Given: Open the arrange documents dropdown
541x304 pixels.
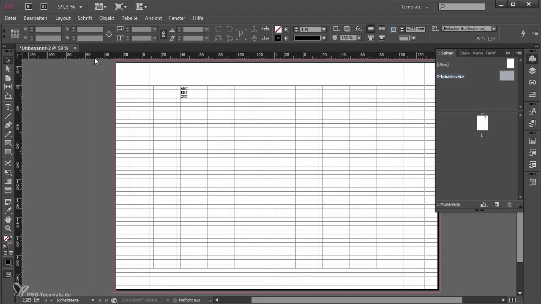Looking at the screenshot, I should pos(142,7).
